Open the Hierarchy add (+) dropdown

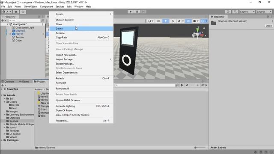4,21
